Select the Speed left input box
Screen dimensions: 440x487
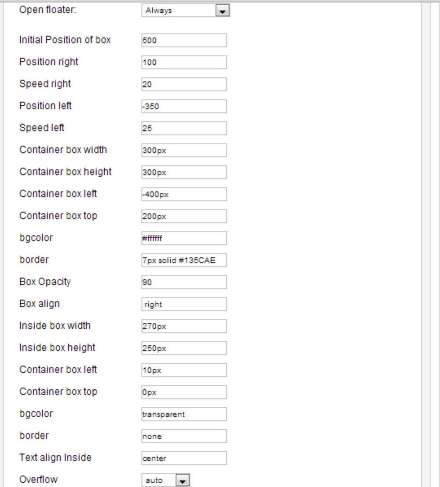(x=184, y=128)
